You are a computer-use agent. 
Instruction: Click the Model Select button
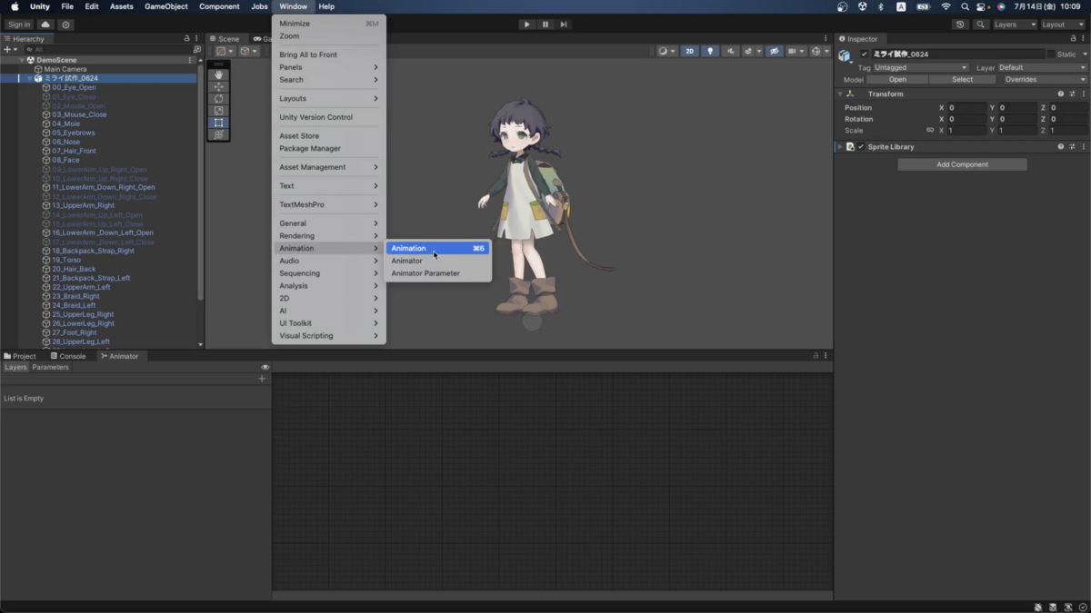coord(962,79)
